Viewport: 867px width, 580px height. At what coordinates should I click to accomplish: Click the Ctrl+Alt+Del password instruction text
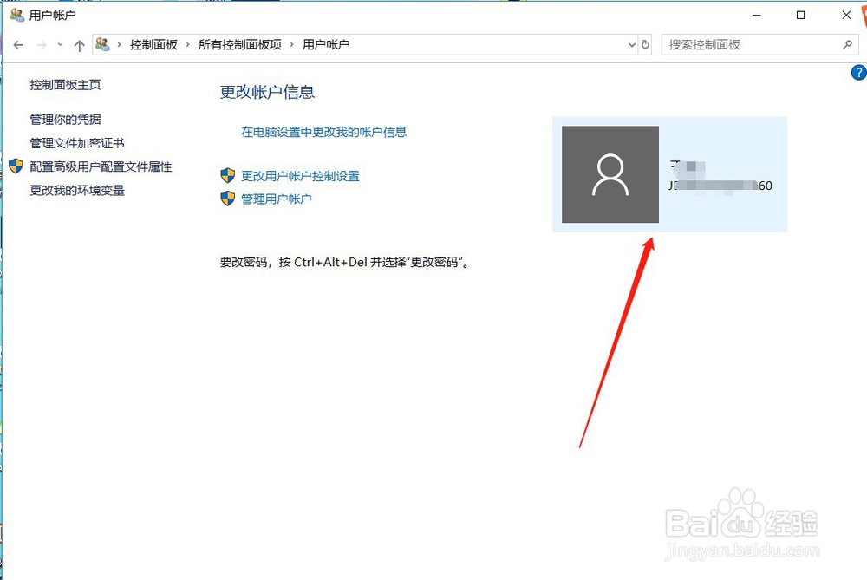click(345, 262)
